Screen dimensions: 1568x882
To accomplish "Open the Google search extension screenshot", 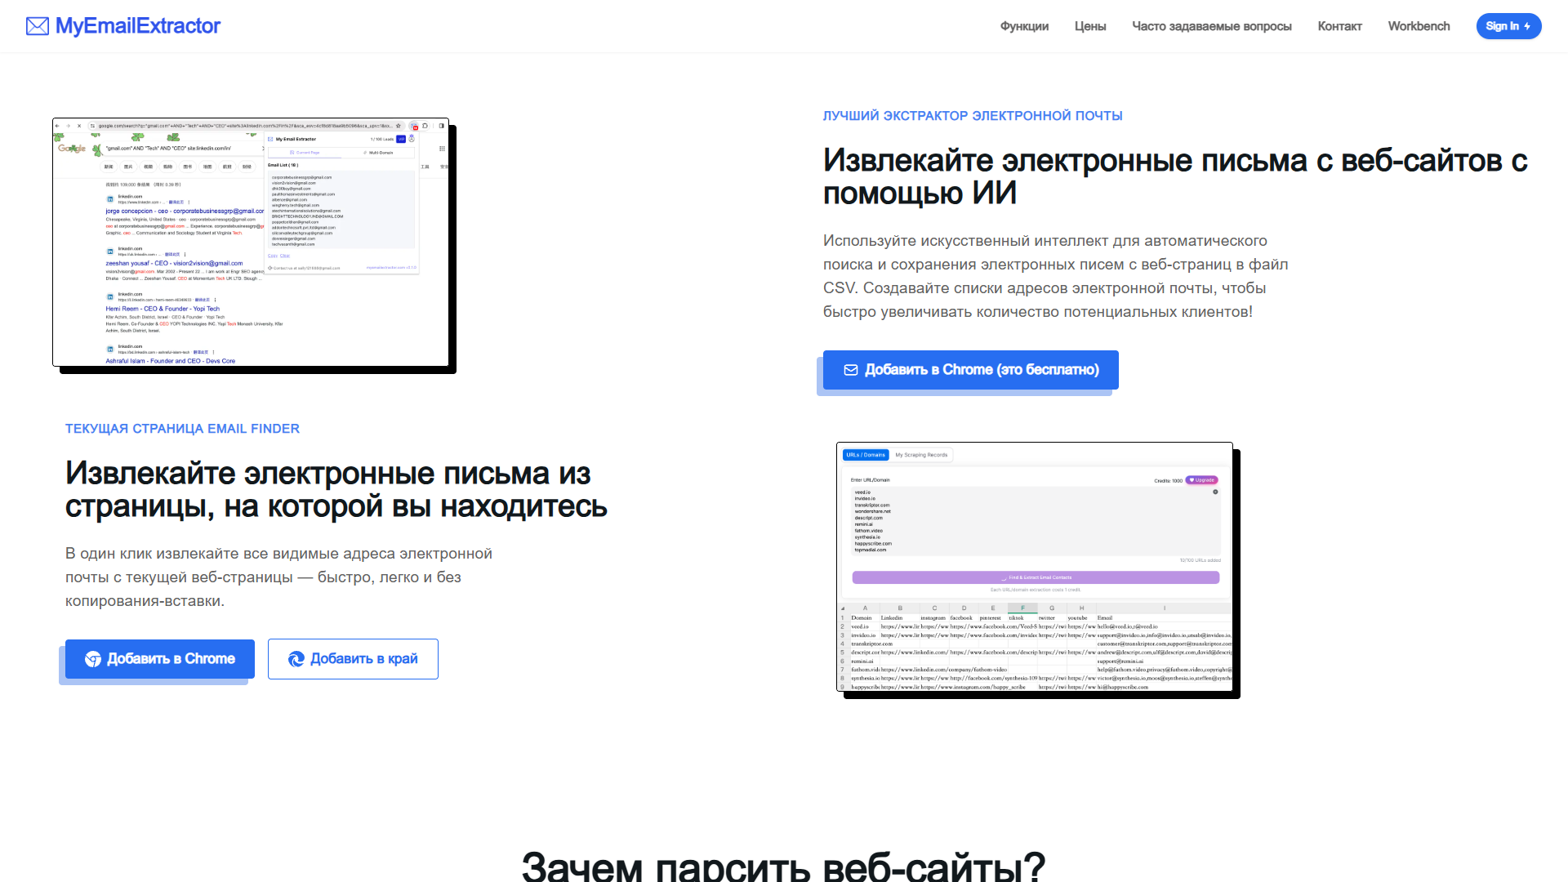I will click(x=251, y=243).
